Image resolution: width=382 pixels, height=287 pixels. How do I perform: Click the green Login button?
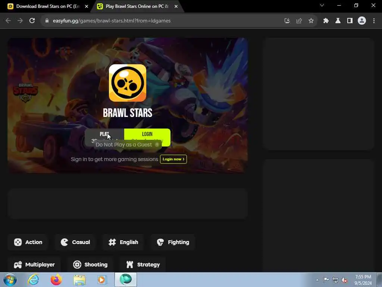[147, 137]
